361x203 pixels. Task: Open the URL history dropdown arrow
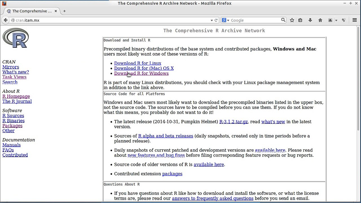coord(212,20)
